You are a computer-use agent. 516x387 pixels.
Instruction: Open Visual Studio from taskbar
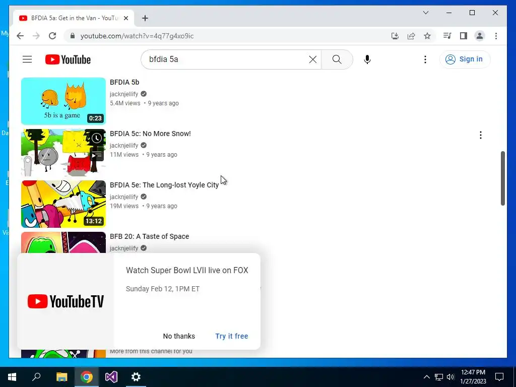(x=111, y=377)
